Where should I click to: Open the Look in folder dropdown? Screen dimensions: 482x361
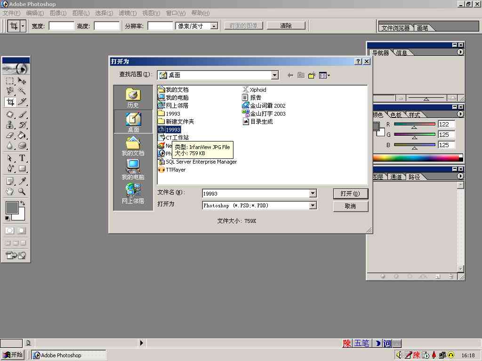click(x=274, y=75)
